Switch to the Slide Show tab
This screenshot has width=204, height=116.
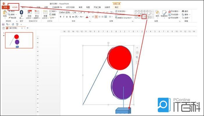[x=70, y=8]
